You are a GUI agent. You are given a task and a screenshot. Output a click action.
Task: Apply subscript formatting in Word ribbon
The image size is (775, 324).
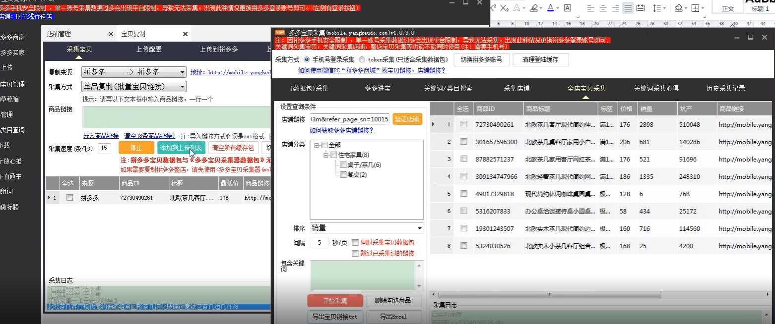pyautogui.click(x=505, y=8)
